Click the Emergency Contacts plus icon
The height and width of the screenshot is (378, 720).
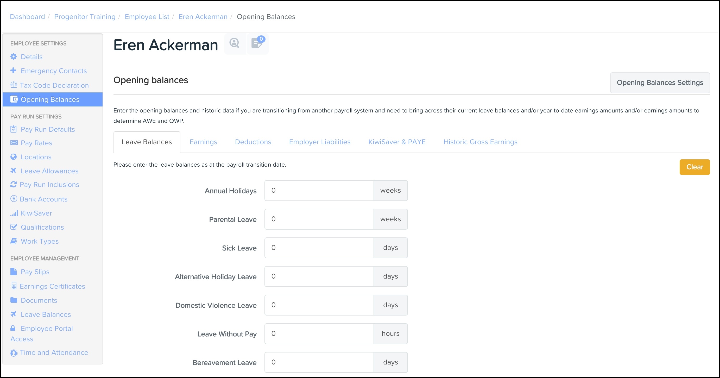click(x=13, y=71)
